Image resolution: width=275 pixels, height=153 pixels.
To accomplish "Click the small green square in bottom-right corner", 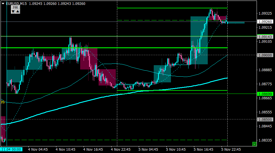I will [x=254, y=144].
